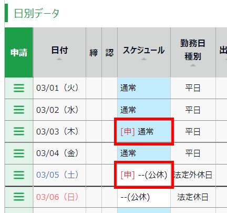
Task: Select the [申] --(公休) schedule cell on 03/05
Action: pyautogui.click(x=144, y=175)
